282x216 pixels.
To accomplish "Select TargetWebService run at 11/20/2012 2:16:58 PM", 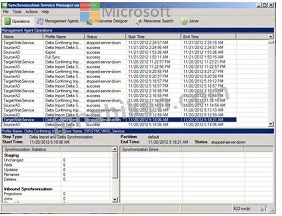I will 119,91.
